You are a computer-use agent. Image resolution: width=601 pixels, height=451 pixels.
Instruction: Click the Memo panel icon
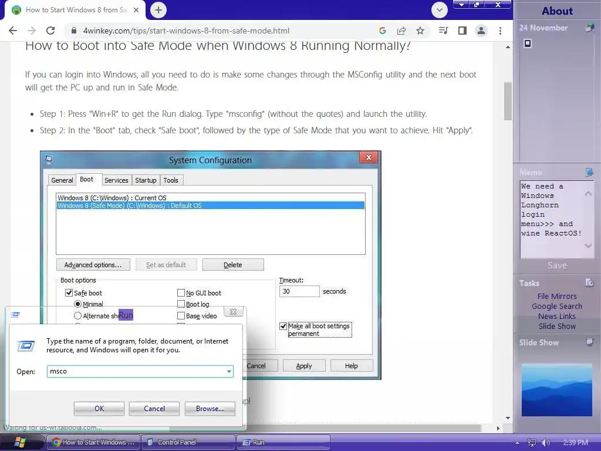[589, 172]
